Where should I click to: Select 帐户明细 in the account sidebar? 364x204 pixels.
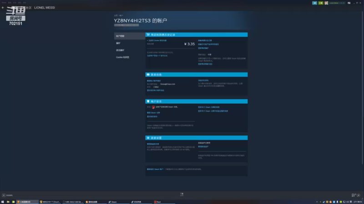[130, 36]
